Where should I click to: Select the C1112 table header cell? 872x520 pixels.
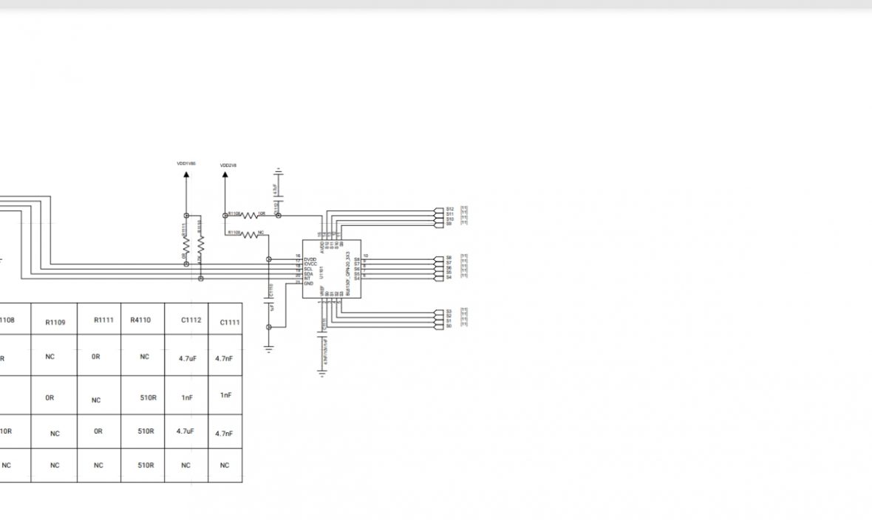point(191,321)
